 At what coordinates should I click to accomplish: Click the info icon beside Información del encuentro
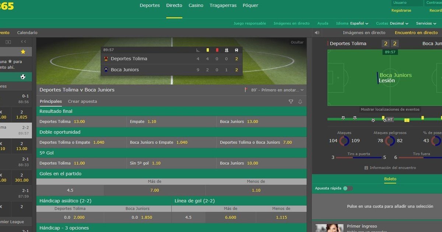click(366, 168)
